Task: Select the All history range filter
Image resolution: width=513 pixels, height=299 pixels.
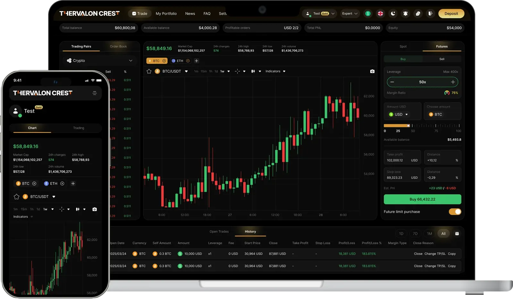Action: [443, 234]
